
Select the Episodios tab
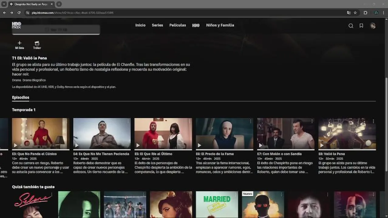click(x=21, y=97)
